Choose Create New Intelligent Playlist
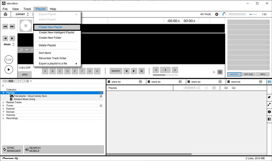 click(x=57, y=32)
